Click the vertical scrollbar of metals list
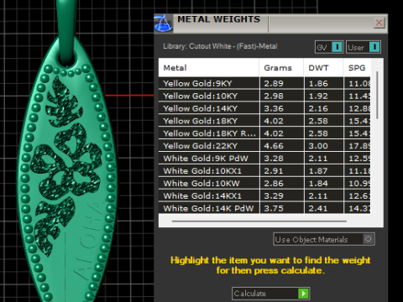This screenshot has height=302, width=403. [377, 95]
